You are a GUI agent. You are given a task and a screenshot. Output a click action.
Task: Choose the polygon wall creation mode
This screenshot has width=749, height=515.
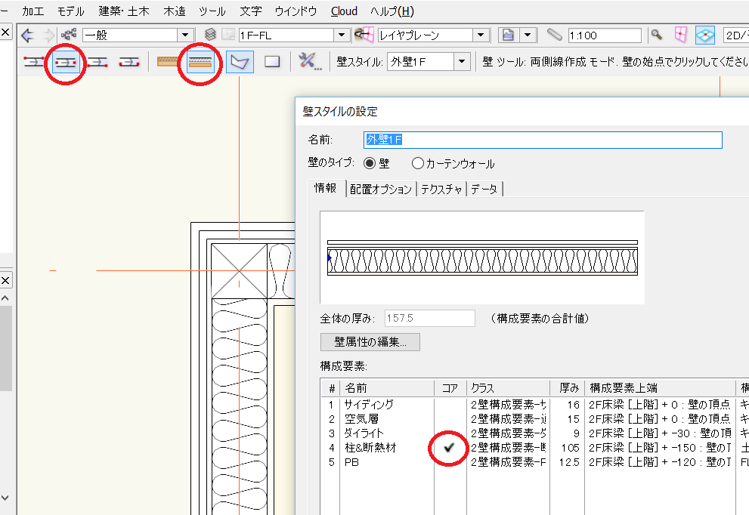click(x=240, y=62)
